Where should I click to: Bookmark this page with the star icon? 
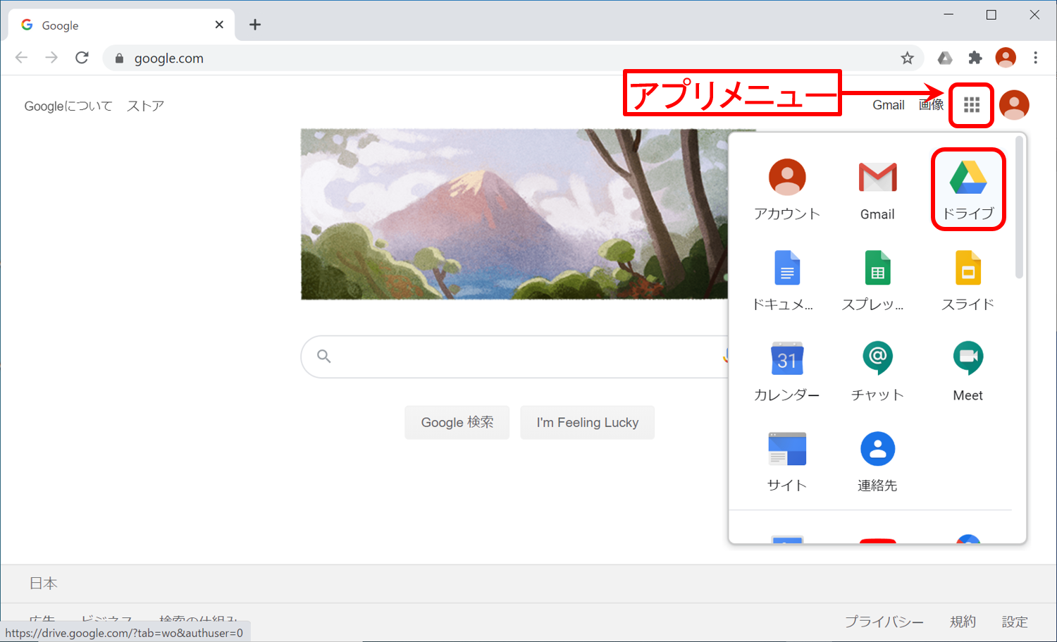(x=907, y=58)
